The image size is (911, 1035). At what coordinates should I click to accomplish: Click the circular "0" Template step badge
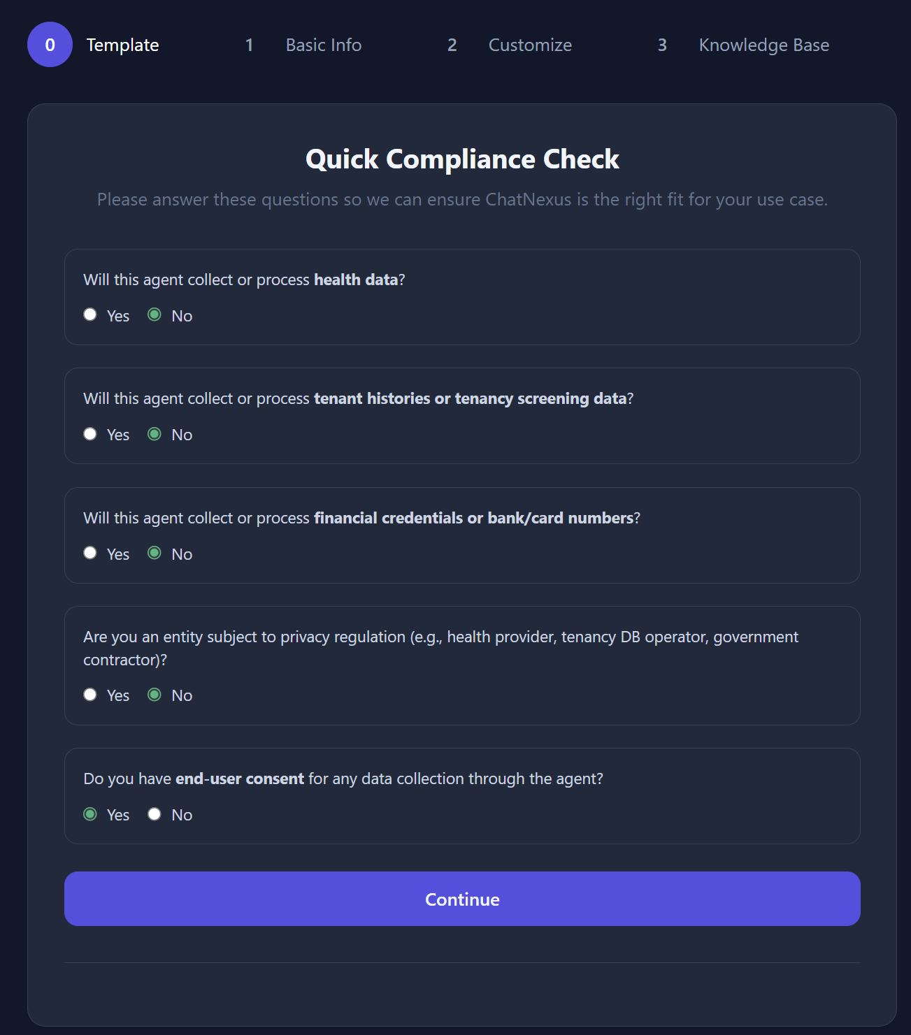(50, 44)
